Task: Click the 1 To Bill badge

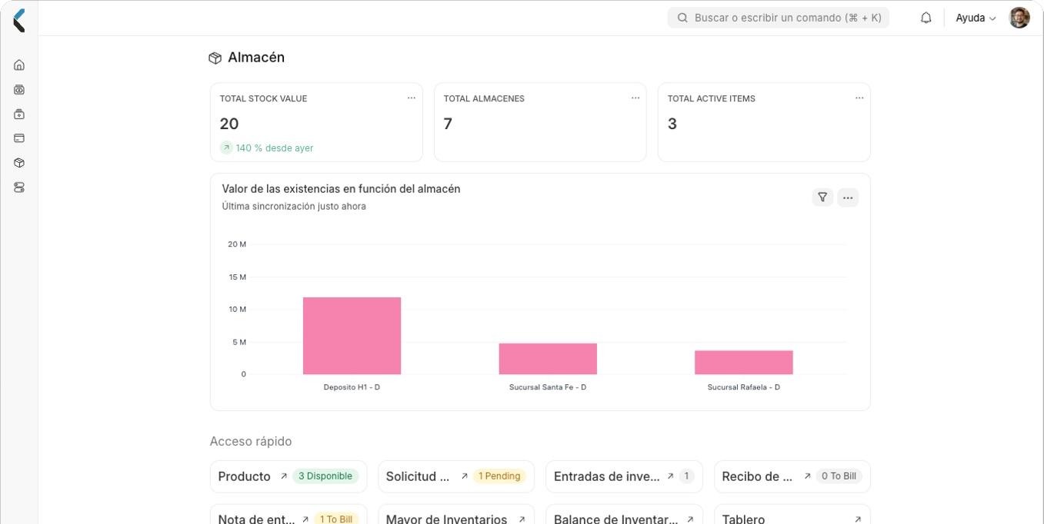Action: (x=336, y=519)
